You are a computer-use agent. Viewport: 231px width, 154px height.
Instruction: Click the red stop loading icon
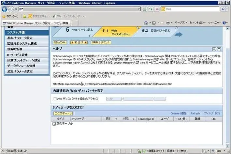[x=157, y=9]
